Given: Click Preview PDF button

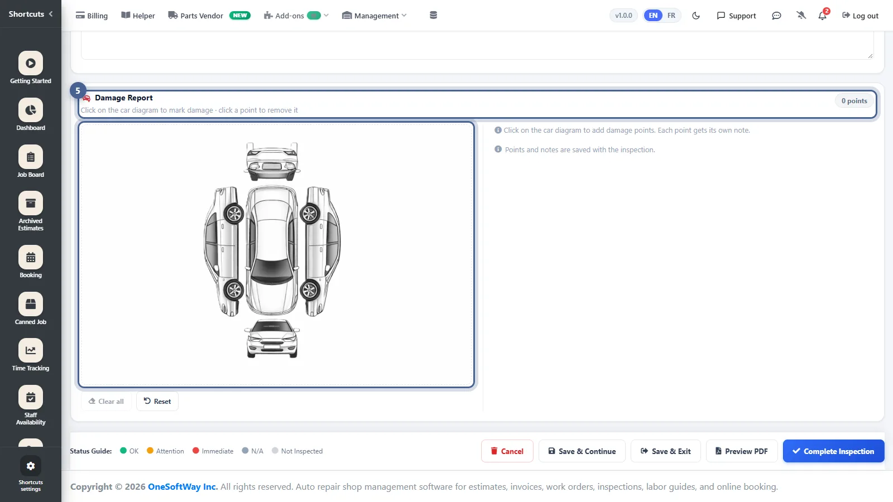Looking at the screenshot, I should 742,451.
